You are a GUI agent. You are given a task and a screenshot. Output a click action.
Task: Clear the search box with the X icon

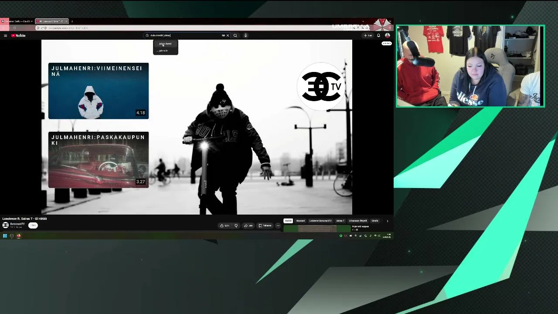228,35
